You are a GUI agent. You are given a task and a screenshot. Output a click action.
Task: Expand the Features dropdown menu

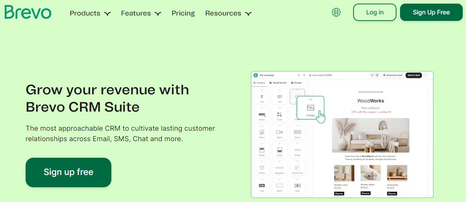pos(141,13)
